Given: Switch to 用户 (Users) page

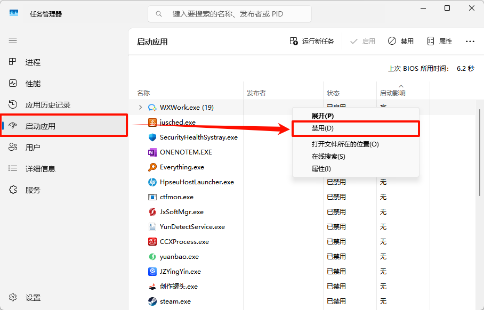Looking at the screenshot, I should point(33,148).
